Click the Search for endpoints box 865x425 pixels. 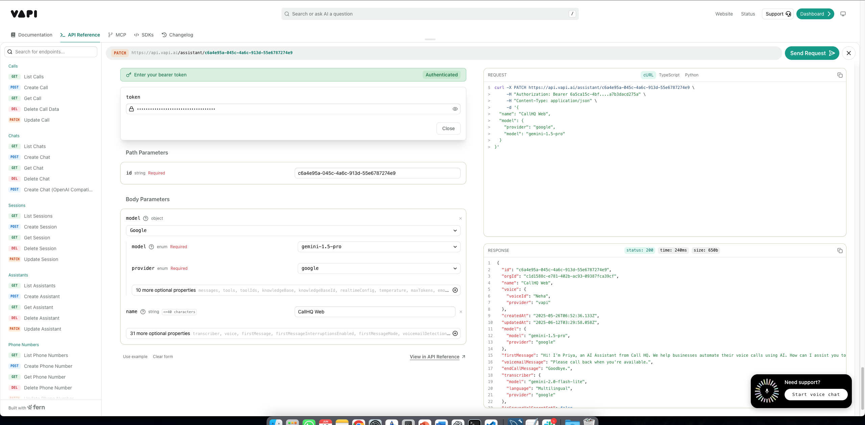click(51, 52)
